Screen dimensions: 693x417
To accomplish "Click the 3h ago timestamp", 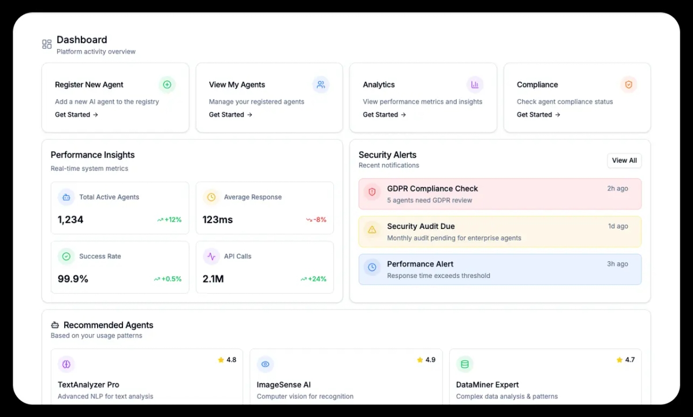I will click(x=617, y=264).
